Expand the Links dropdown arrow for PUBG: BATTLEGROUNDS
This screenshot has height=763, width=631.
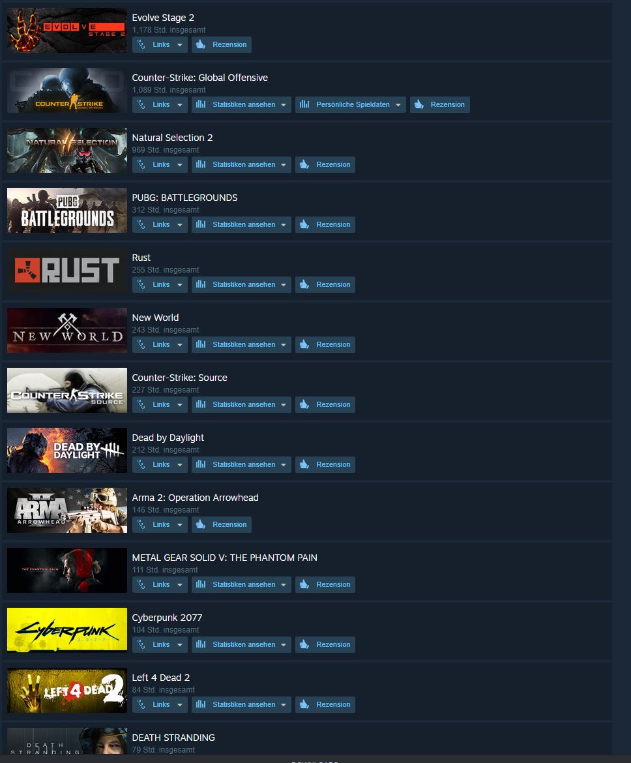click(x=179, y=225)
